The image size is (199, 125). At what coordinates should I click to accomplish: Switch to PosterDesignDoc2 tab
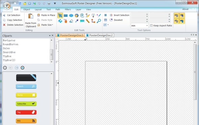click(99, 35)
